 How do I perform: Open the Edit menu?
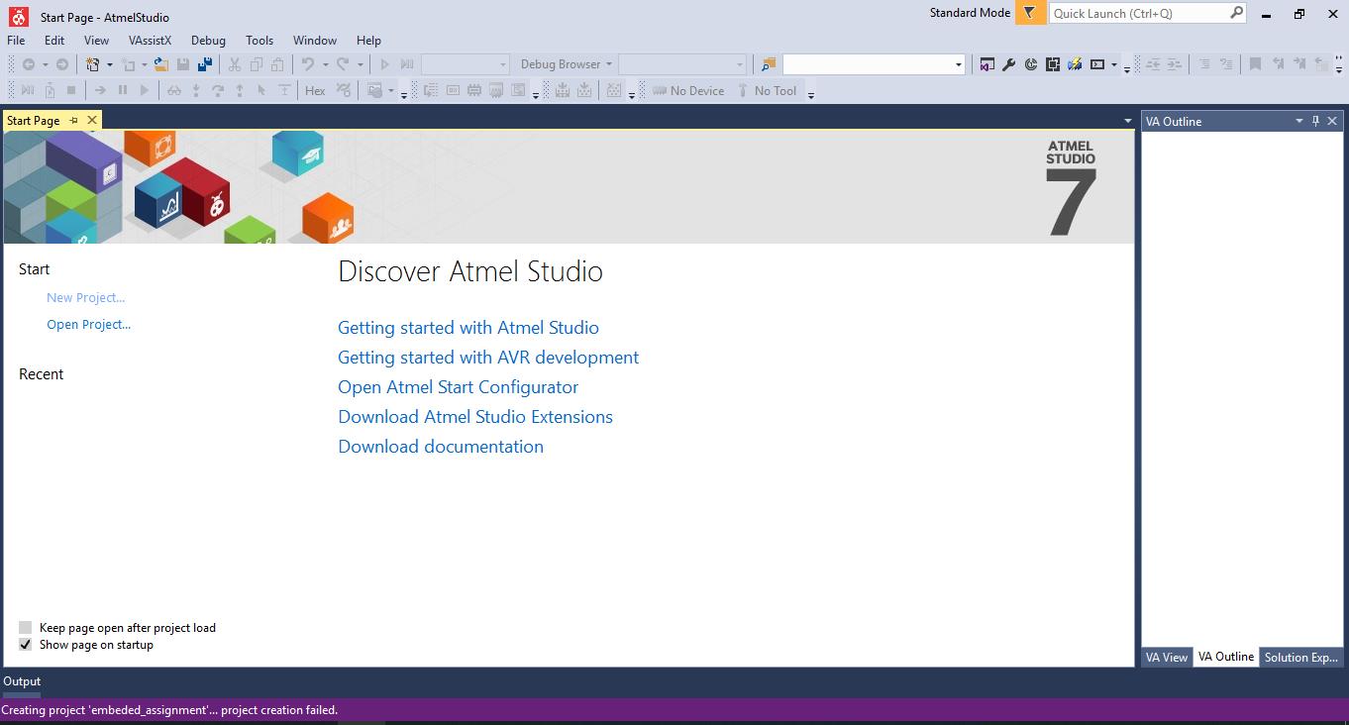tap(54, 41)
